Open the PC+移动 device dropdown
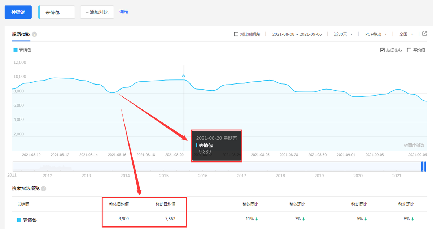 coord(374,34)
